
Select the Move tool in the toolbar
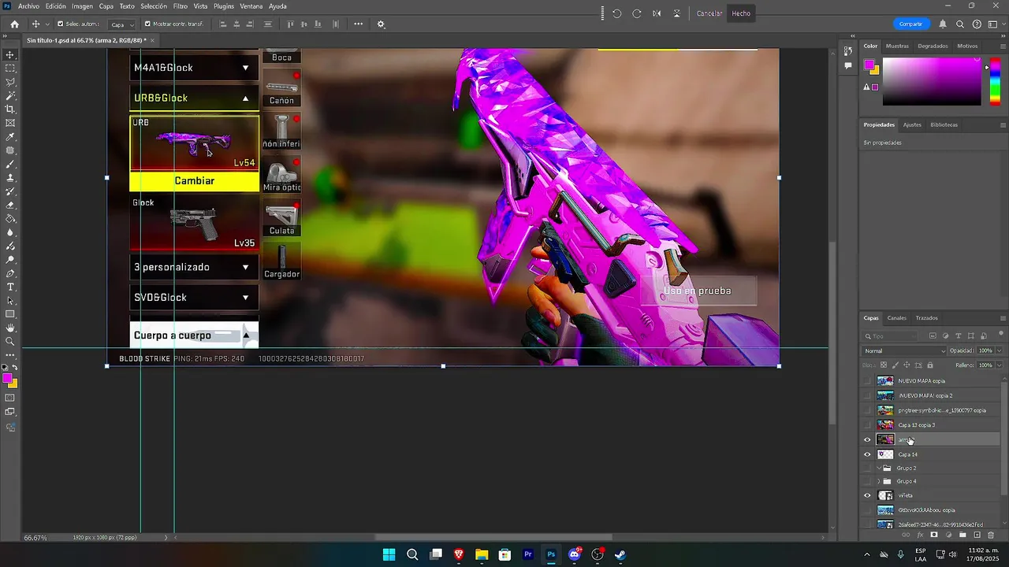pyautogui.click(x=10, y=54)
